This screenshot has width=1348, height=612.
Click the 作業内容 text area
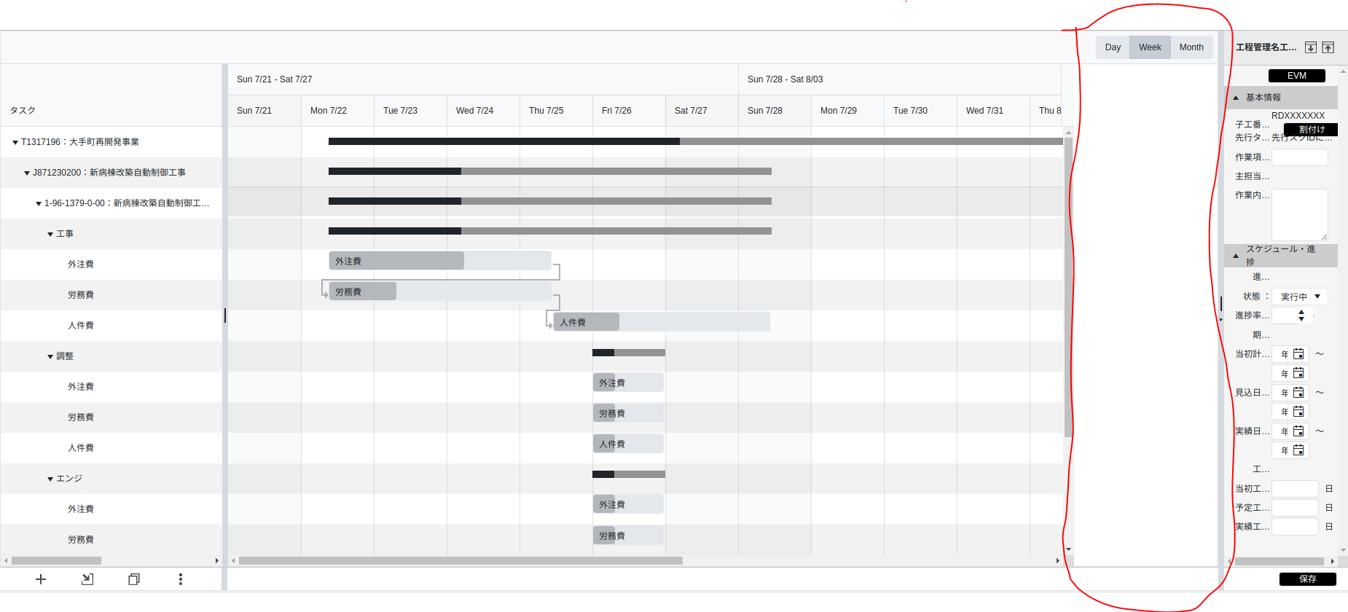[1299, 214]
